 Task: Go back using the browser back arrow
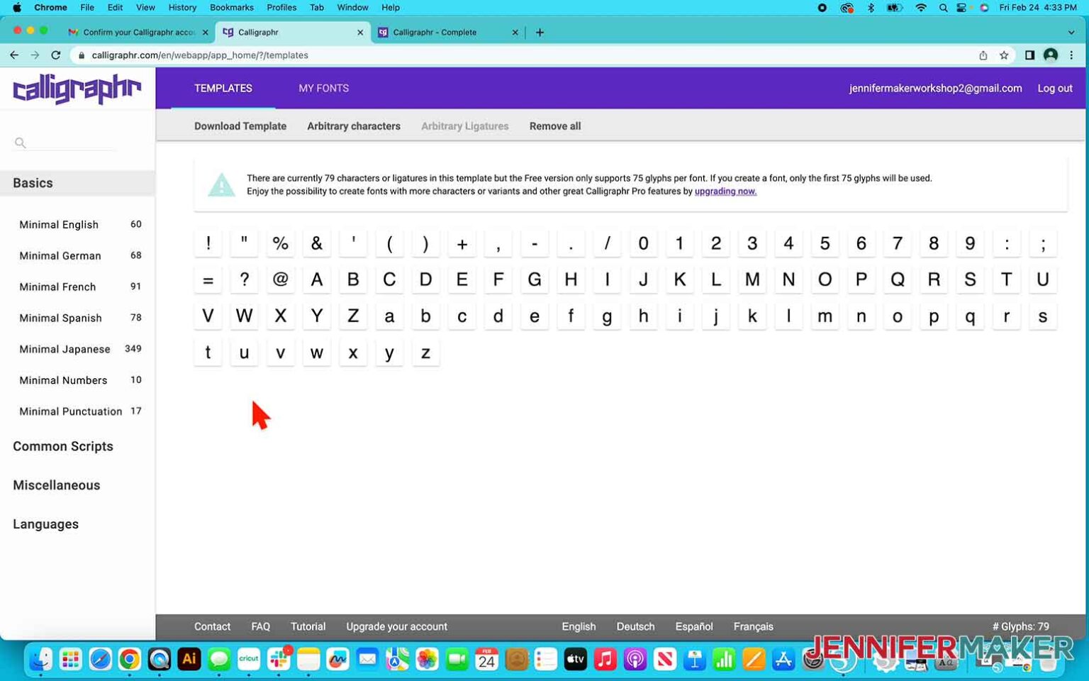click(14, 55)
